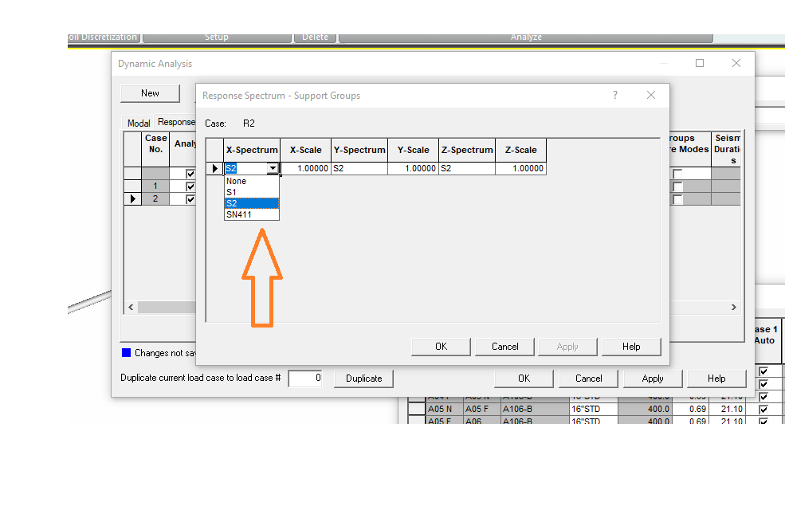The height and width of the screenshot is (510, 785).
Task: Switch to the Modal tab
Action: tap(139, 124)
